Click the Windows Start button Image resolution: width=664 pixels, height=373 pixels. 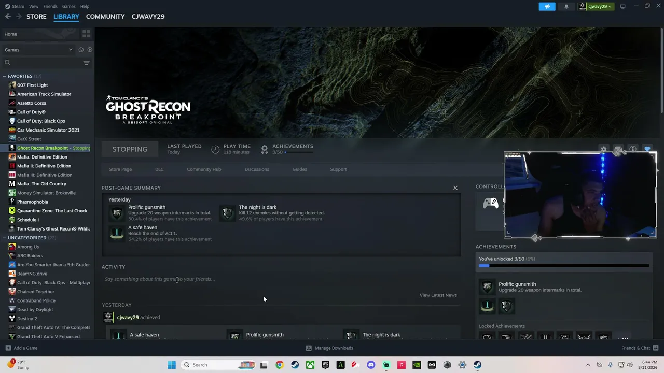click(x=172, y=365)
